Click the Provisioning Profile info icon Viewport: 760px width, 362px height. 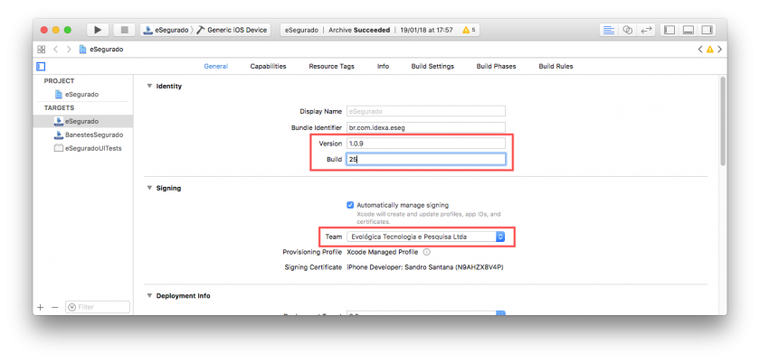426,252
